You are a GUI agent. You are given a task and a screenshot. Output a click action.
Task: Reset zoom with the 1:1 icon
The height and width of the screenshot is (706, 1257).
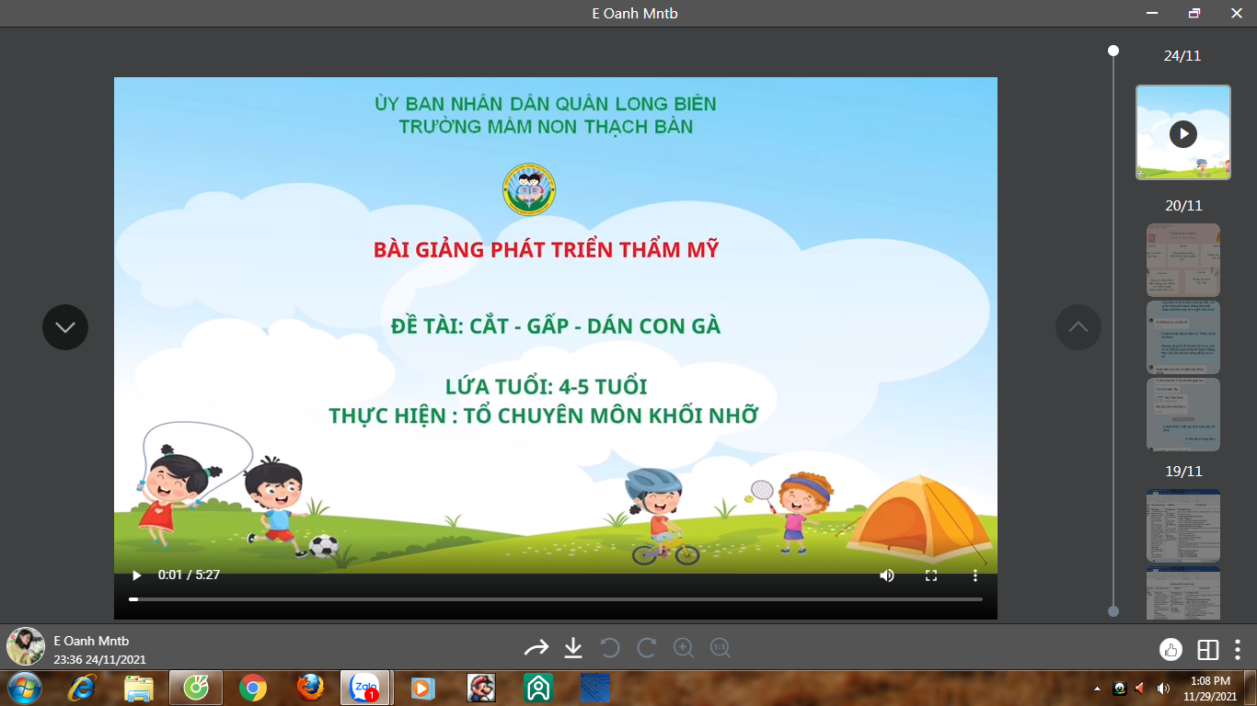(721, 649)
